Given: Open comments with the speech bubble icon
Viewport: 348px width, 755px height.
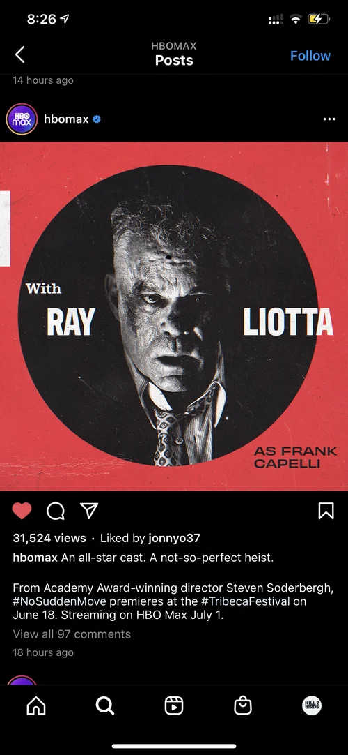Looking at the screenshot, I should pos(56,511).
